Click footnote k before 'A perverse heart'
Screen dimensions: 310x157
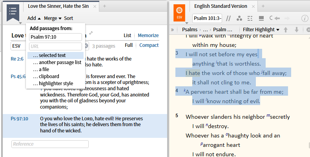pyautogui.click(x=185, y=91)
